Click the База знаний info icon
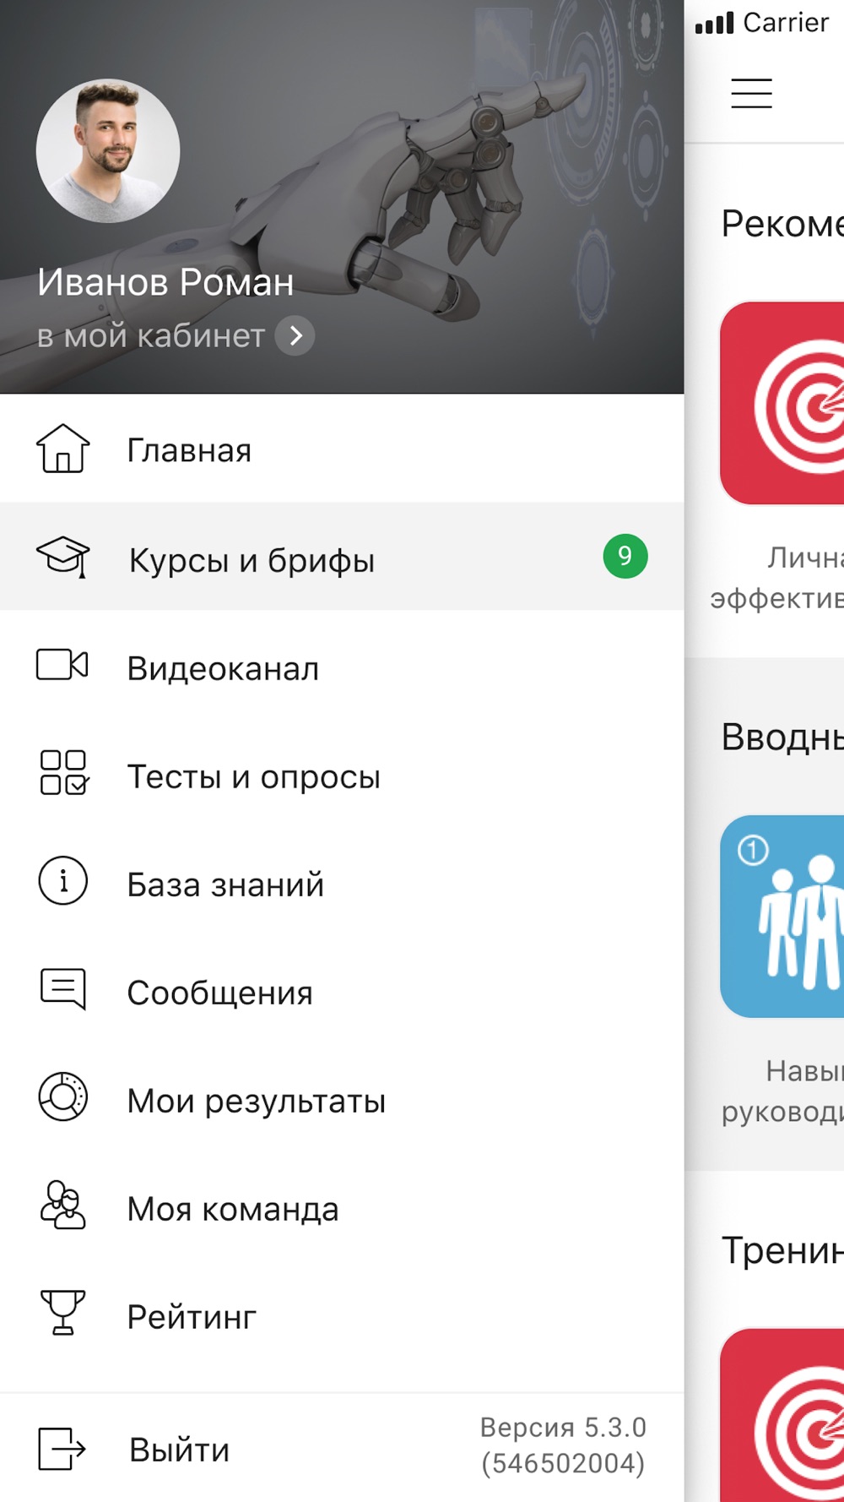 click(63, 881)
